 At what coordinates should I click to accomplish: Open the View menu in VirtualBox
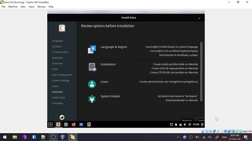point(23,7)
